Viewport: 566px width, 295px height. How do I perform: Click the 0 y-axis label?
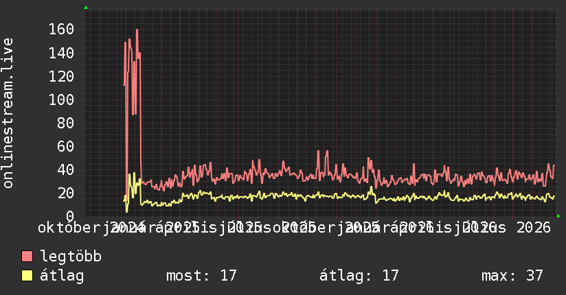tap(70, 215)
